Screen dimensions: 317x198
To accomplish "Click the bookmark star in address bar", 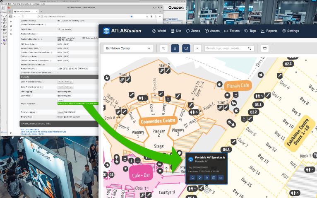I will (132, 17).
